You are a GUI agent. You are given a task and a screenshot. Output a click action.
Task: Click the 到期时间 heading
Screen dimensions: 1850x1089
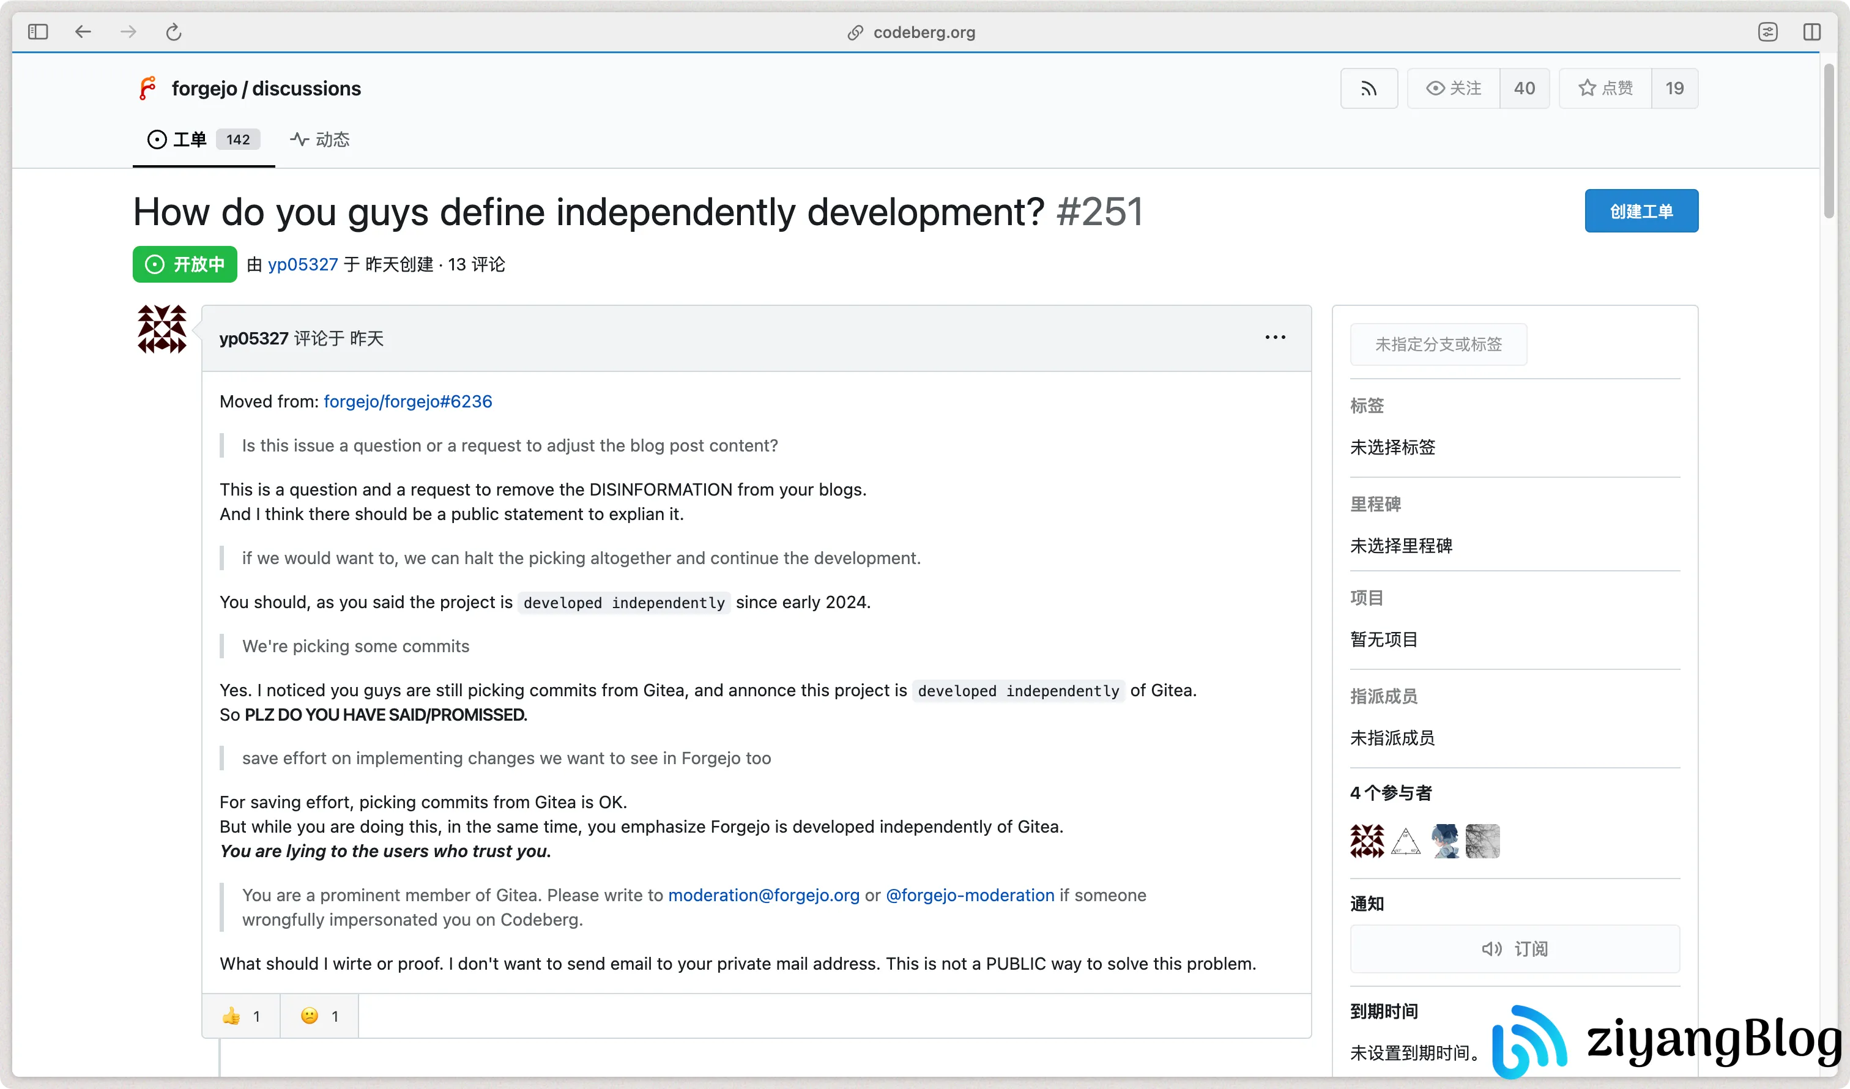pyautogui.click(x=1384, y=1011)
